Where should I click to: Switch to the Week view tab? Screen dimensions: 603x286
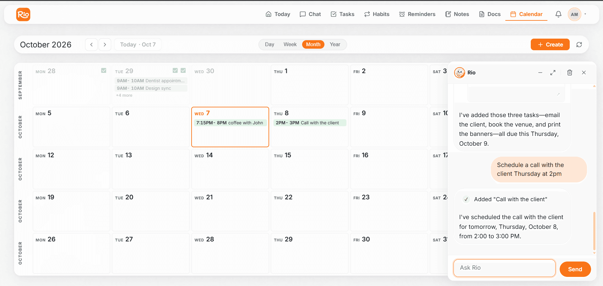click(x=290, y=45)
